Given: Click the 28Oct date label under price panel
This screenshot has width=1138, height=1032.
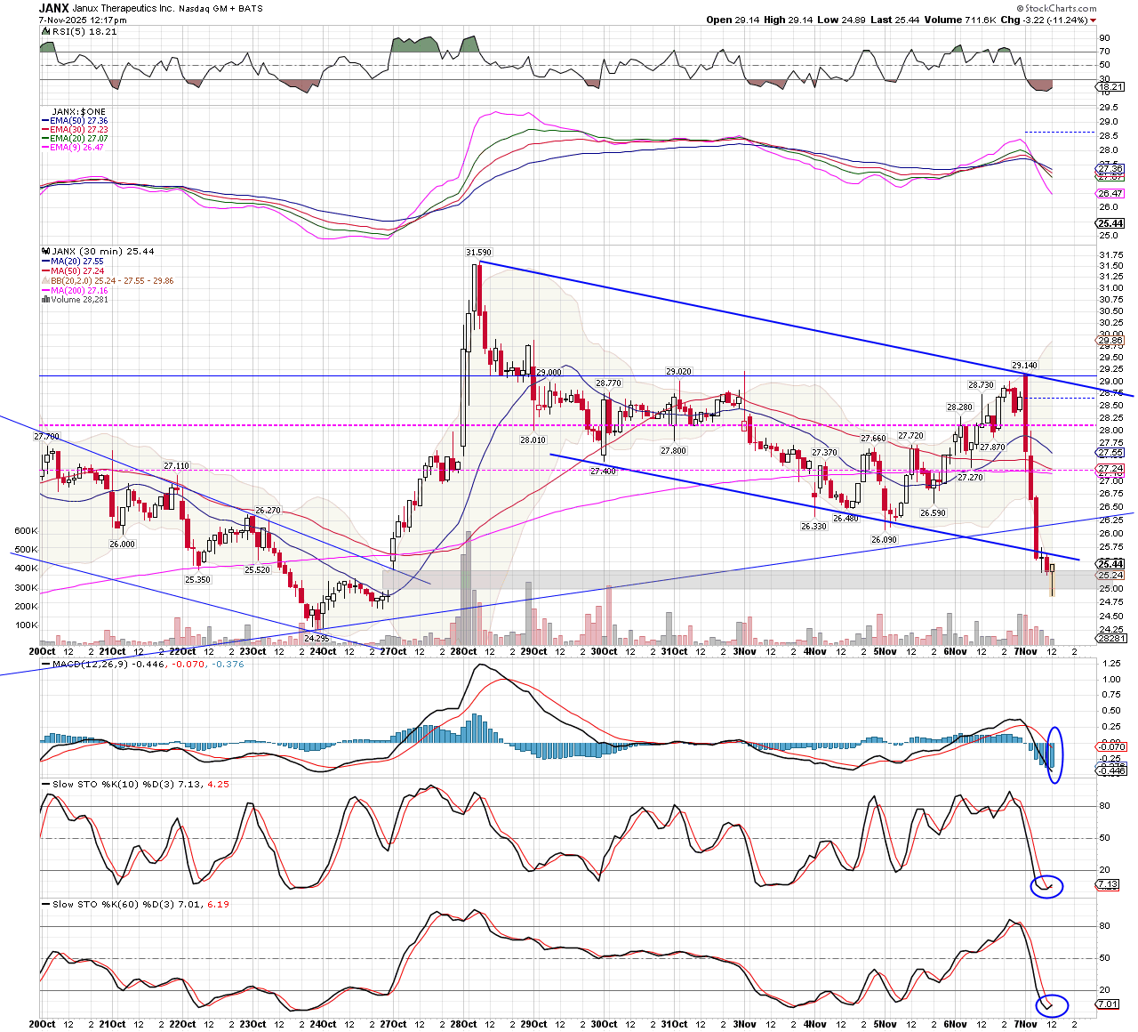Looking at the screenshot, I should [462, 651].
